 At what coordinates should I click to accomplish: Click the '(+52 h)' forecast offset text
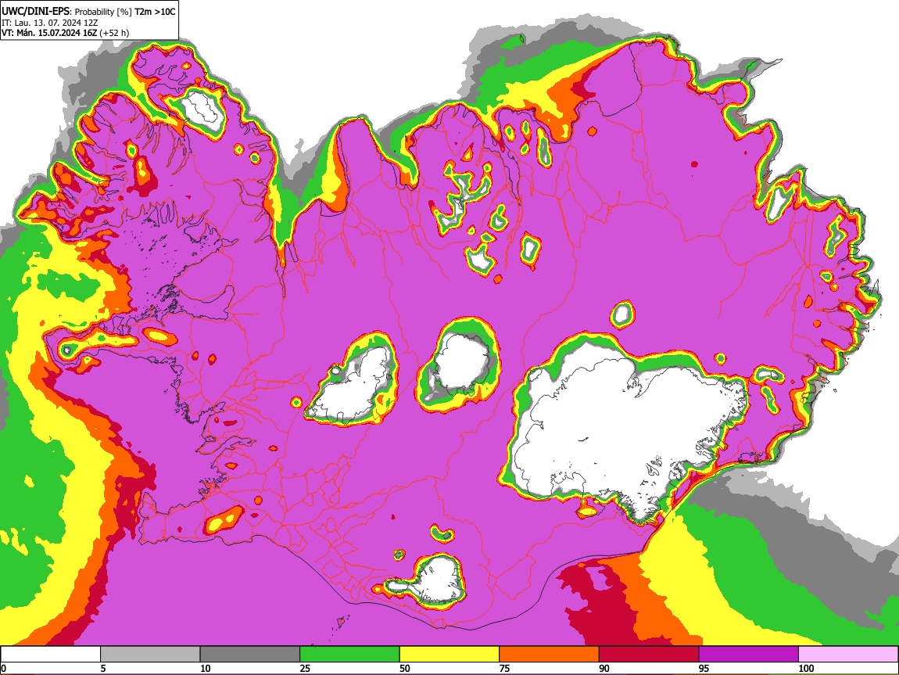point(114,34)
